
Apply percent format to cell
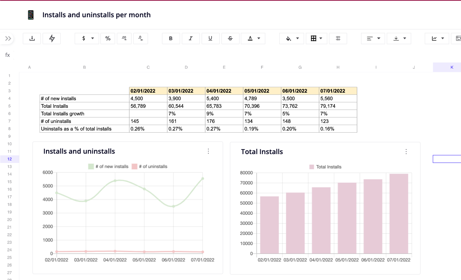(x=108, y=38)
